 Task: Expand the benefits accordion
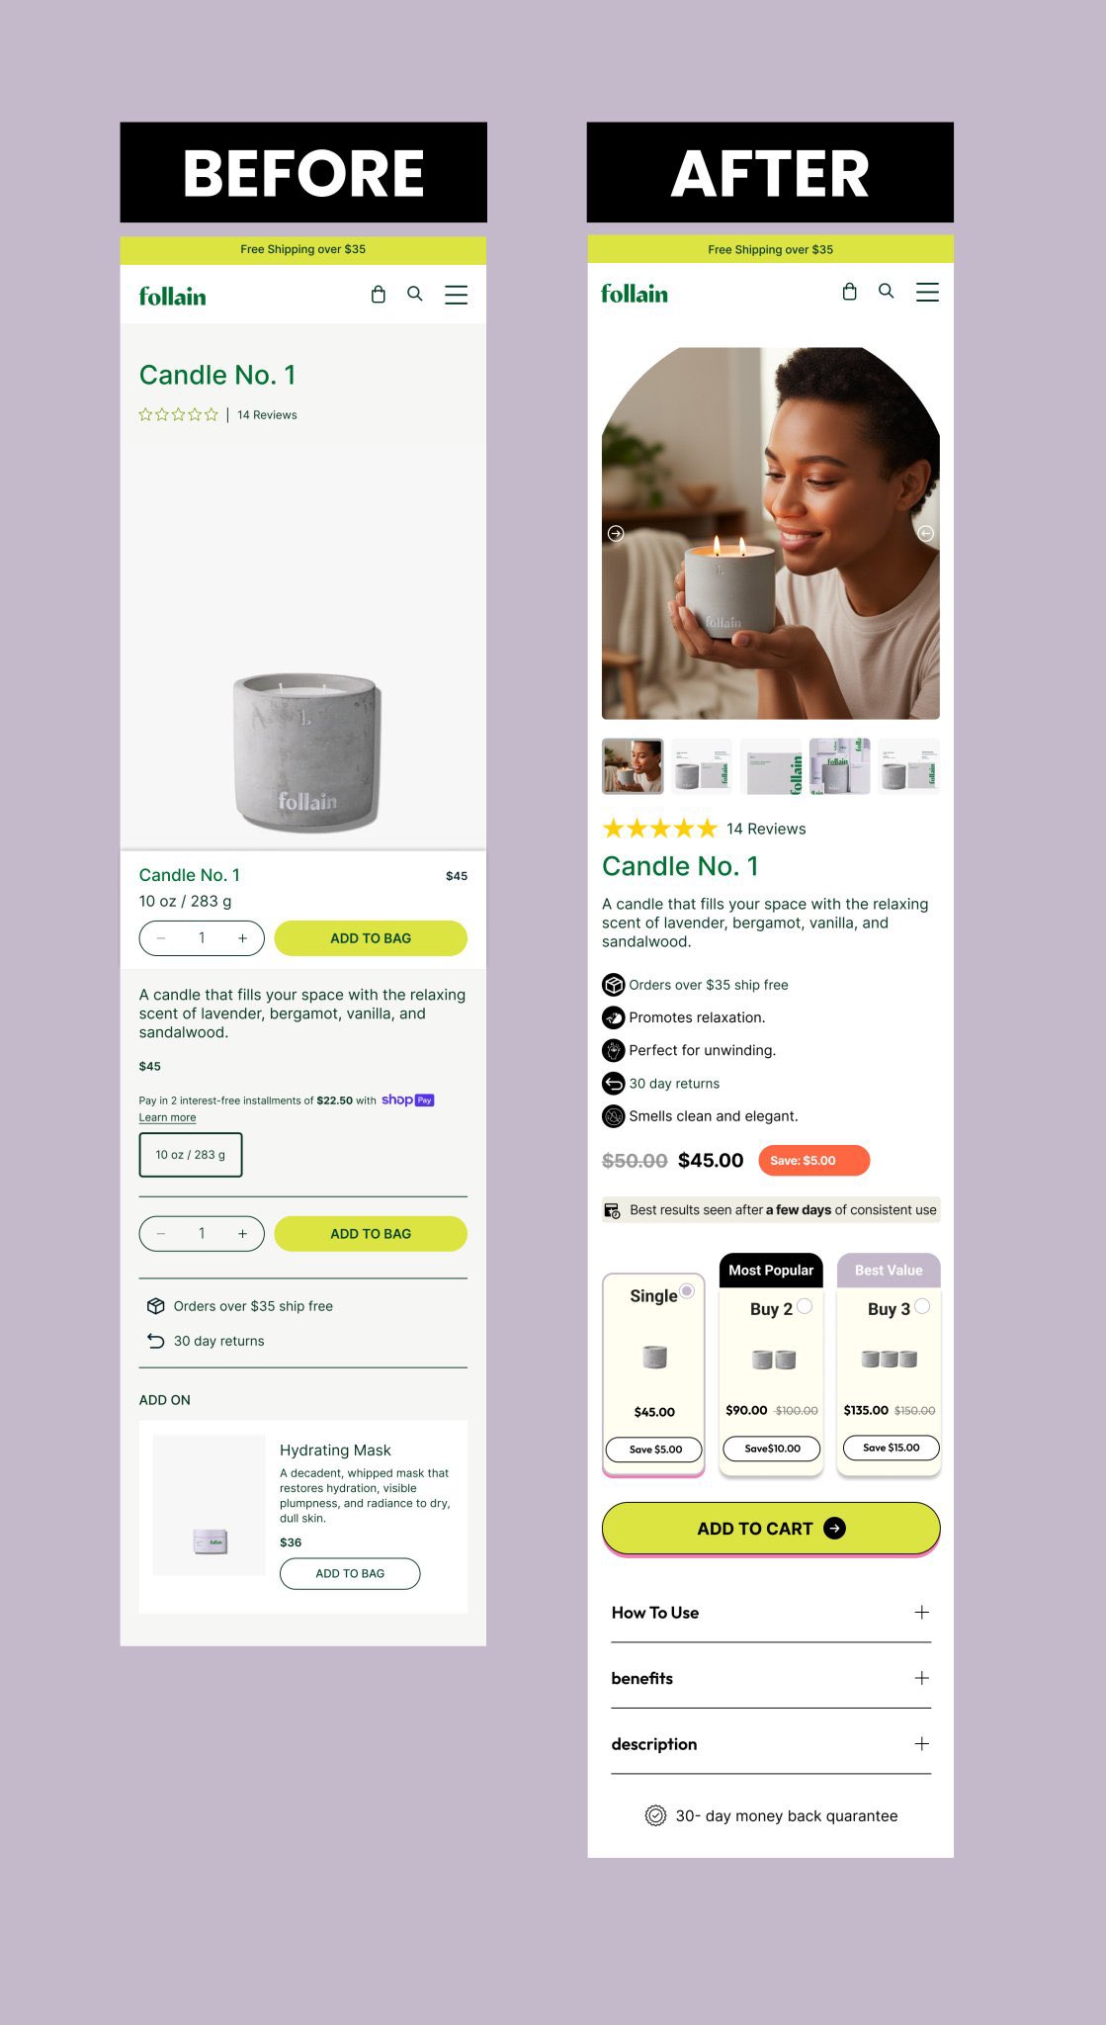pyautogui.click(x=771, y=1678)
